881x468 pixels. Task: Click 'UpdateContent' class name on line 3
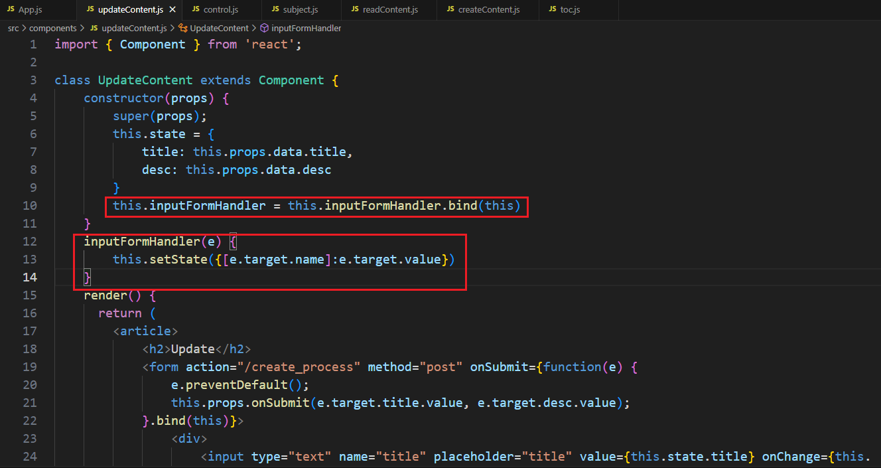(145, 80)
